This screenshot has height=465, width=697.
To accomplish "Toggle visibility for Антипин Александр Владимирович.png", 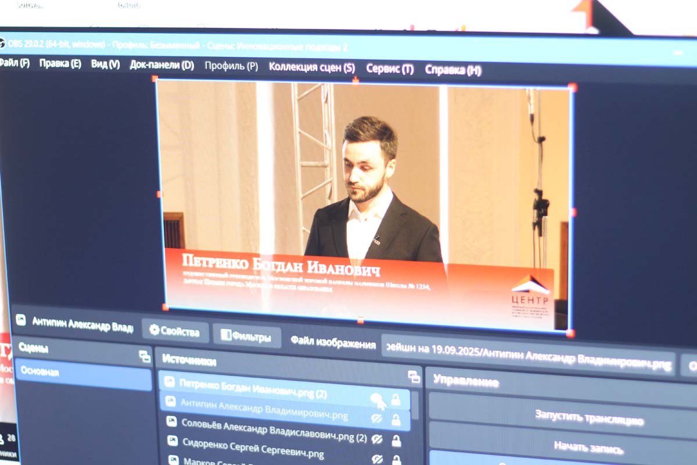I will (x=376, y=418).
